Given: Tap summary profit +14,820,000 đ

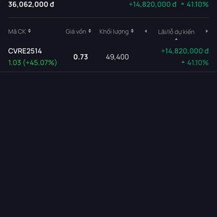Looking at the screenshot, I should (153, 4).
